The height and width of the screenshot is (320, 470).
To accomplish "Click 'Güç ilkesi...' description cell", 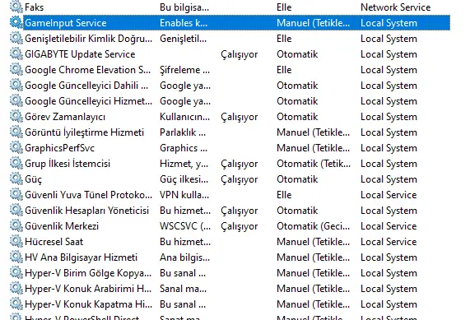I will click(184, 179).
